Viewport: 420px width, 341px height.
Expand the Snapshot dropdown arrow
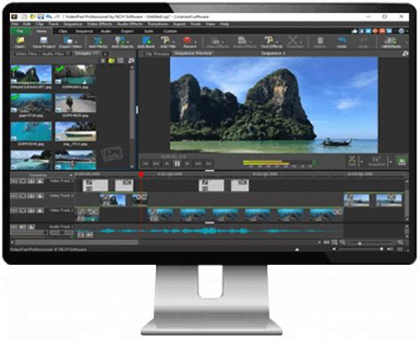[391, 161]
